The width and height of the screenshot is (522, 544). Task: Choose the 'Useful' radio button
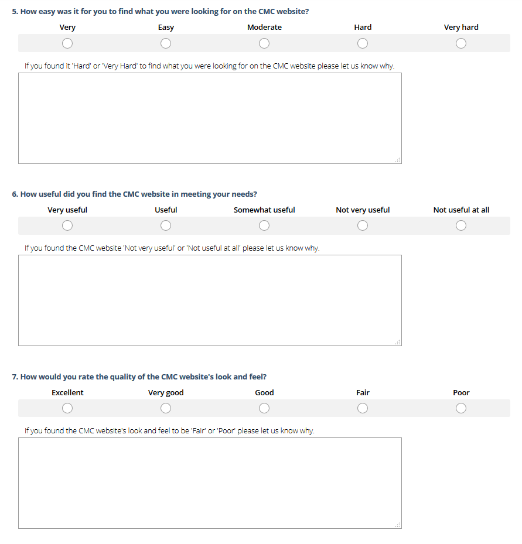(x=166, y=226)
